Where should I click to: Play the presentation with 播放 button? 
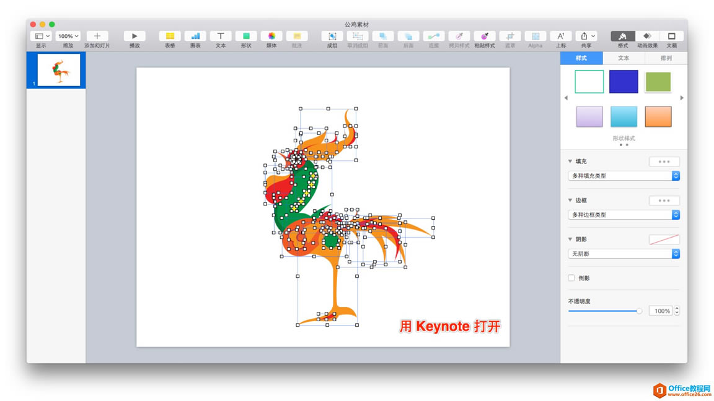pos(134,37)
